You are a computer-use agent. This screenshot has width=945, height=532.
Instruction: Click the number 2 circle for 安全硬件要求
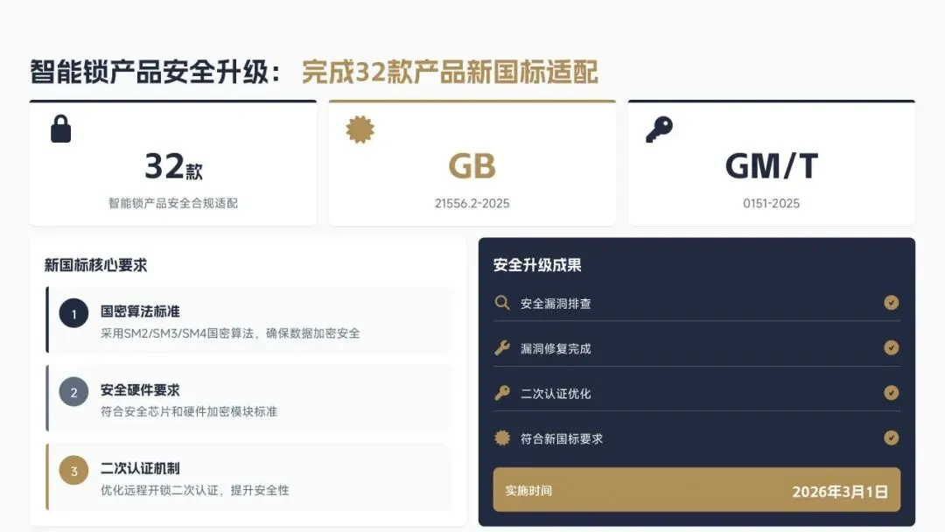pos(73,392)
